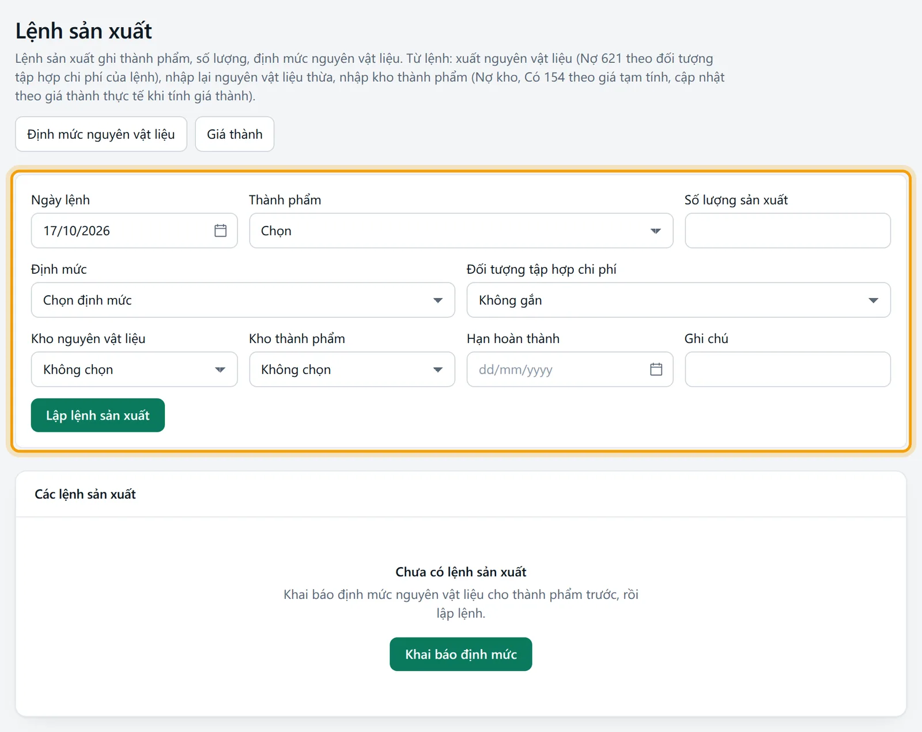Viewport: 922px width, 732px height.
Task: Expand the Thành phẩm dropdown
Action: (x=461, y=231)
